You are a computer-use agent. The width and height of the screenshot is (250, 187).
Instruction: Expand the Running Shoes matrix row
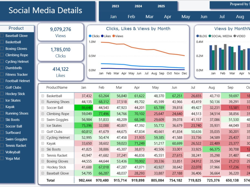pyautogui.click(x=42, y=102)
